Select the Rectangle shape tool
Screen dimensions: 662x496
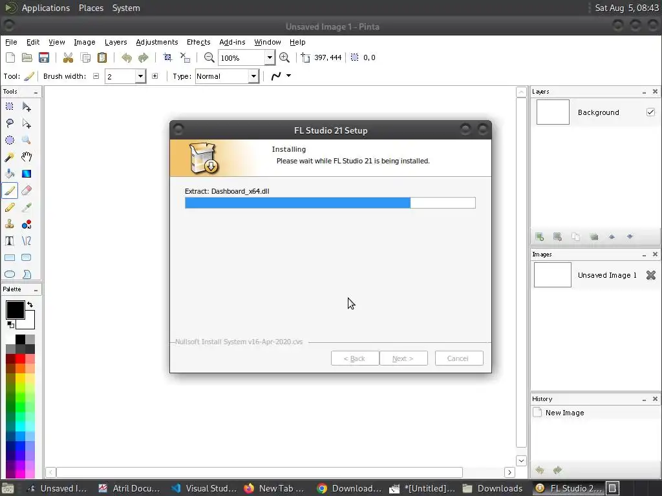pos(9,258)
